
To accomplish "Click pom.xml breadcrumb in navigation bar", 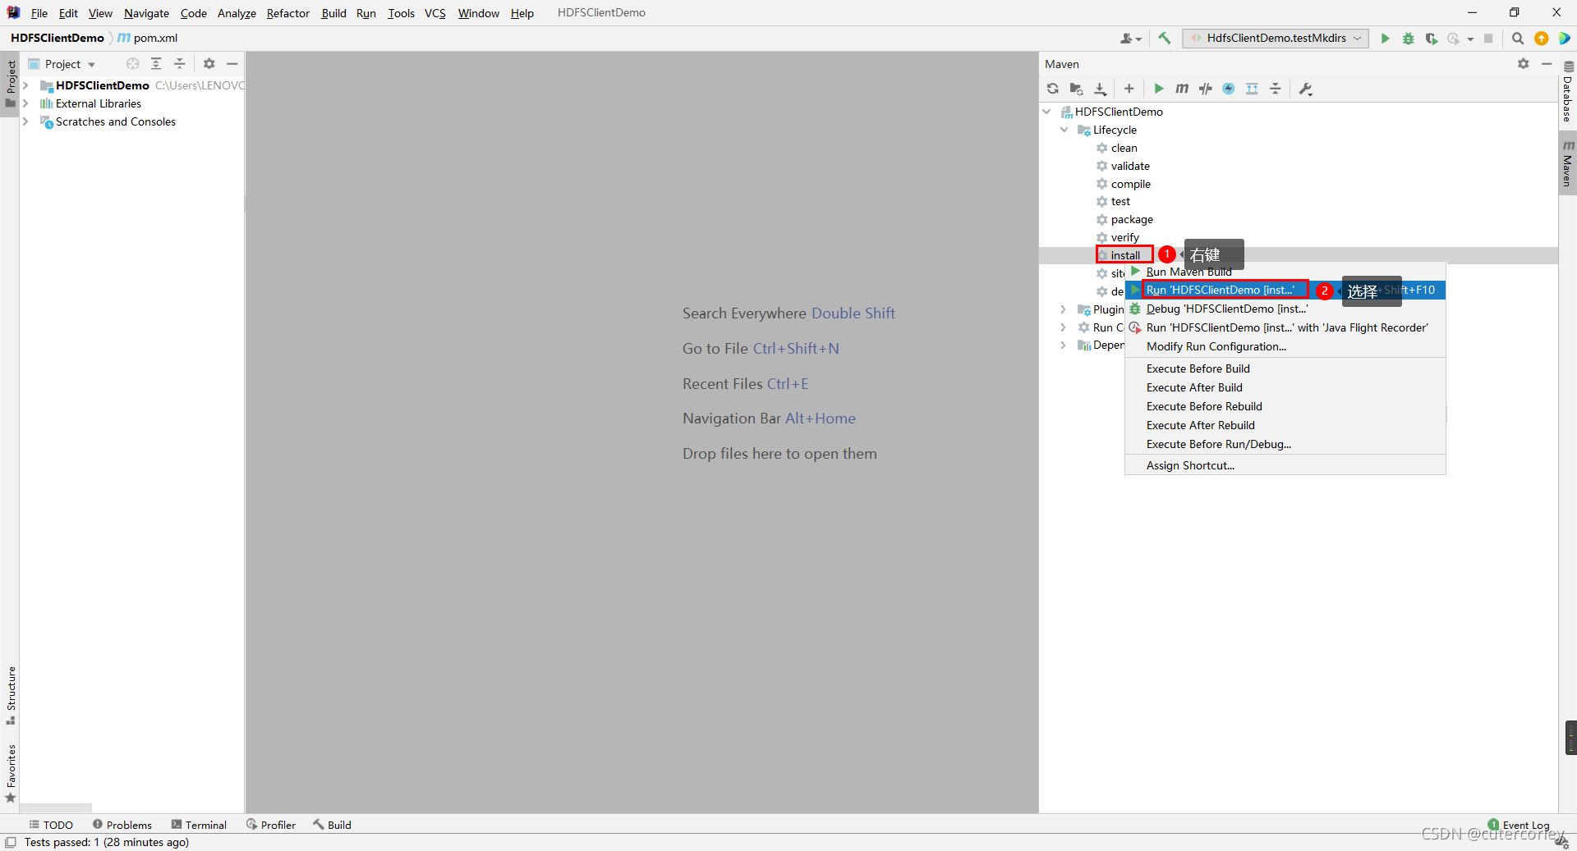I will tap(148, 38).
